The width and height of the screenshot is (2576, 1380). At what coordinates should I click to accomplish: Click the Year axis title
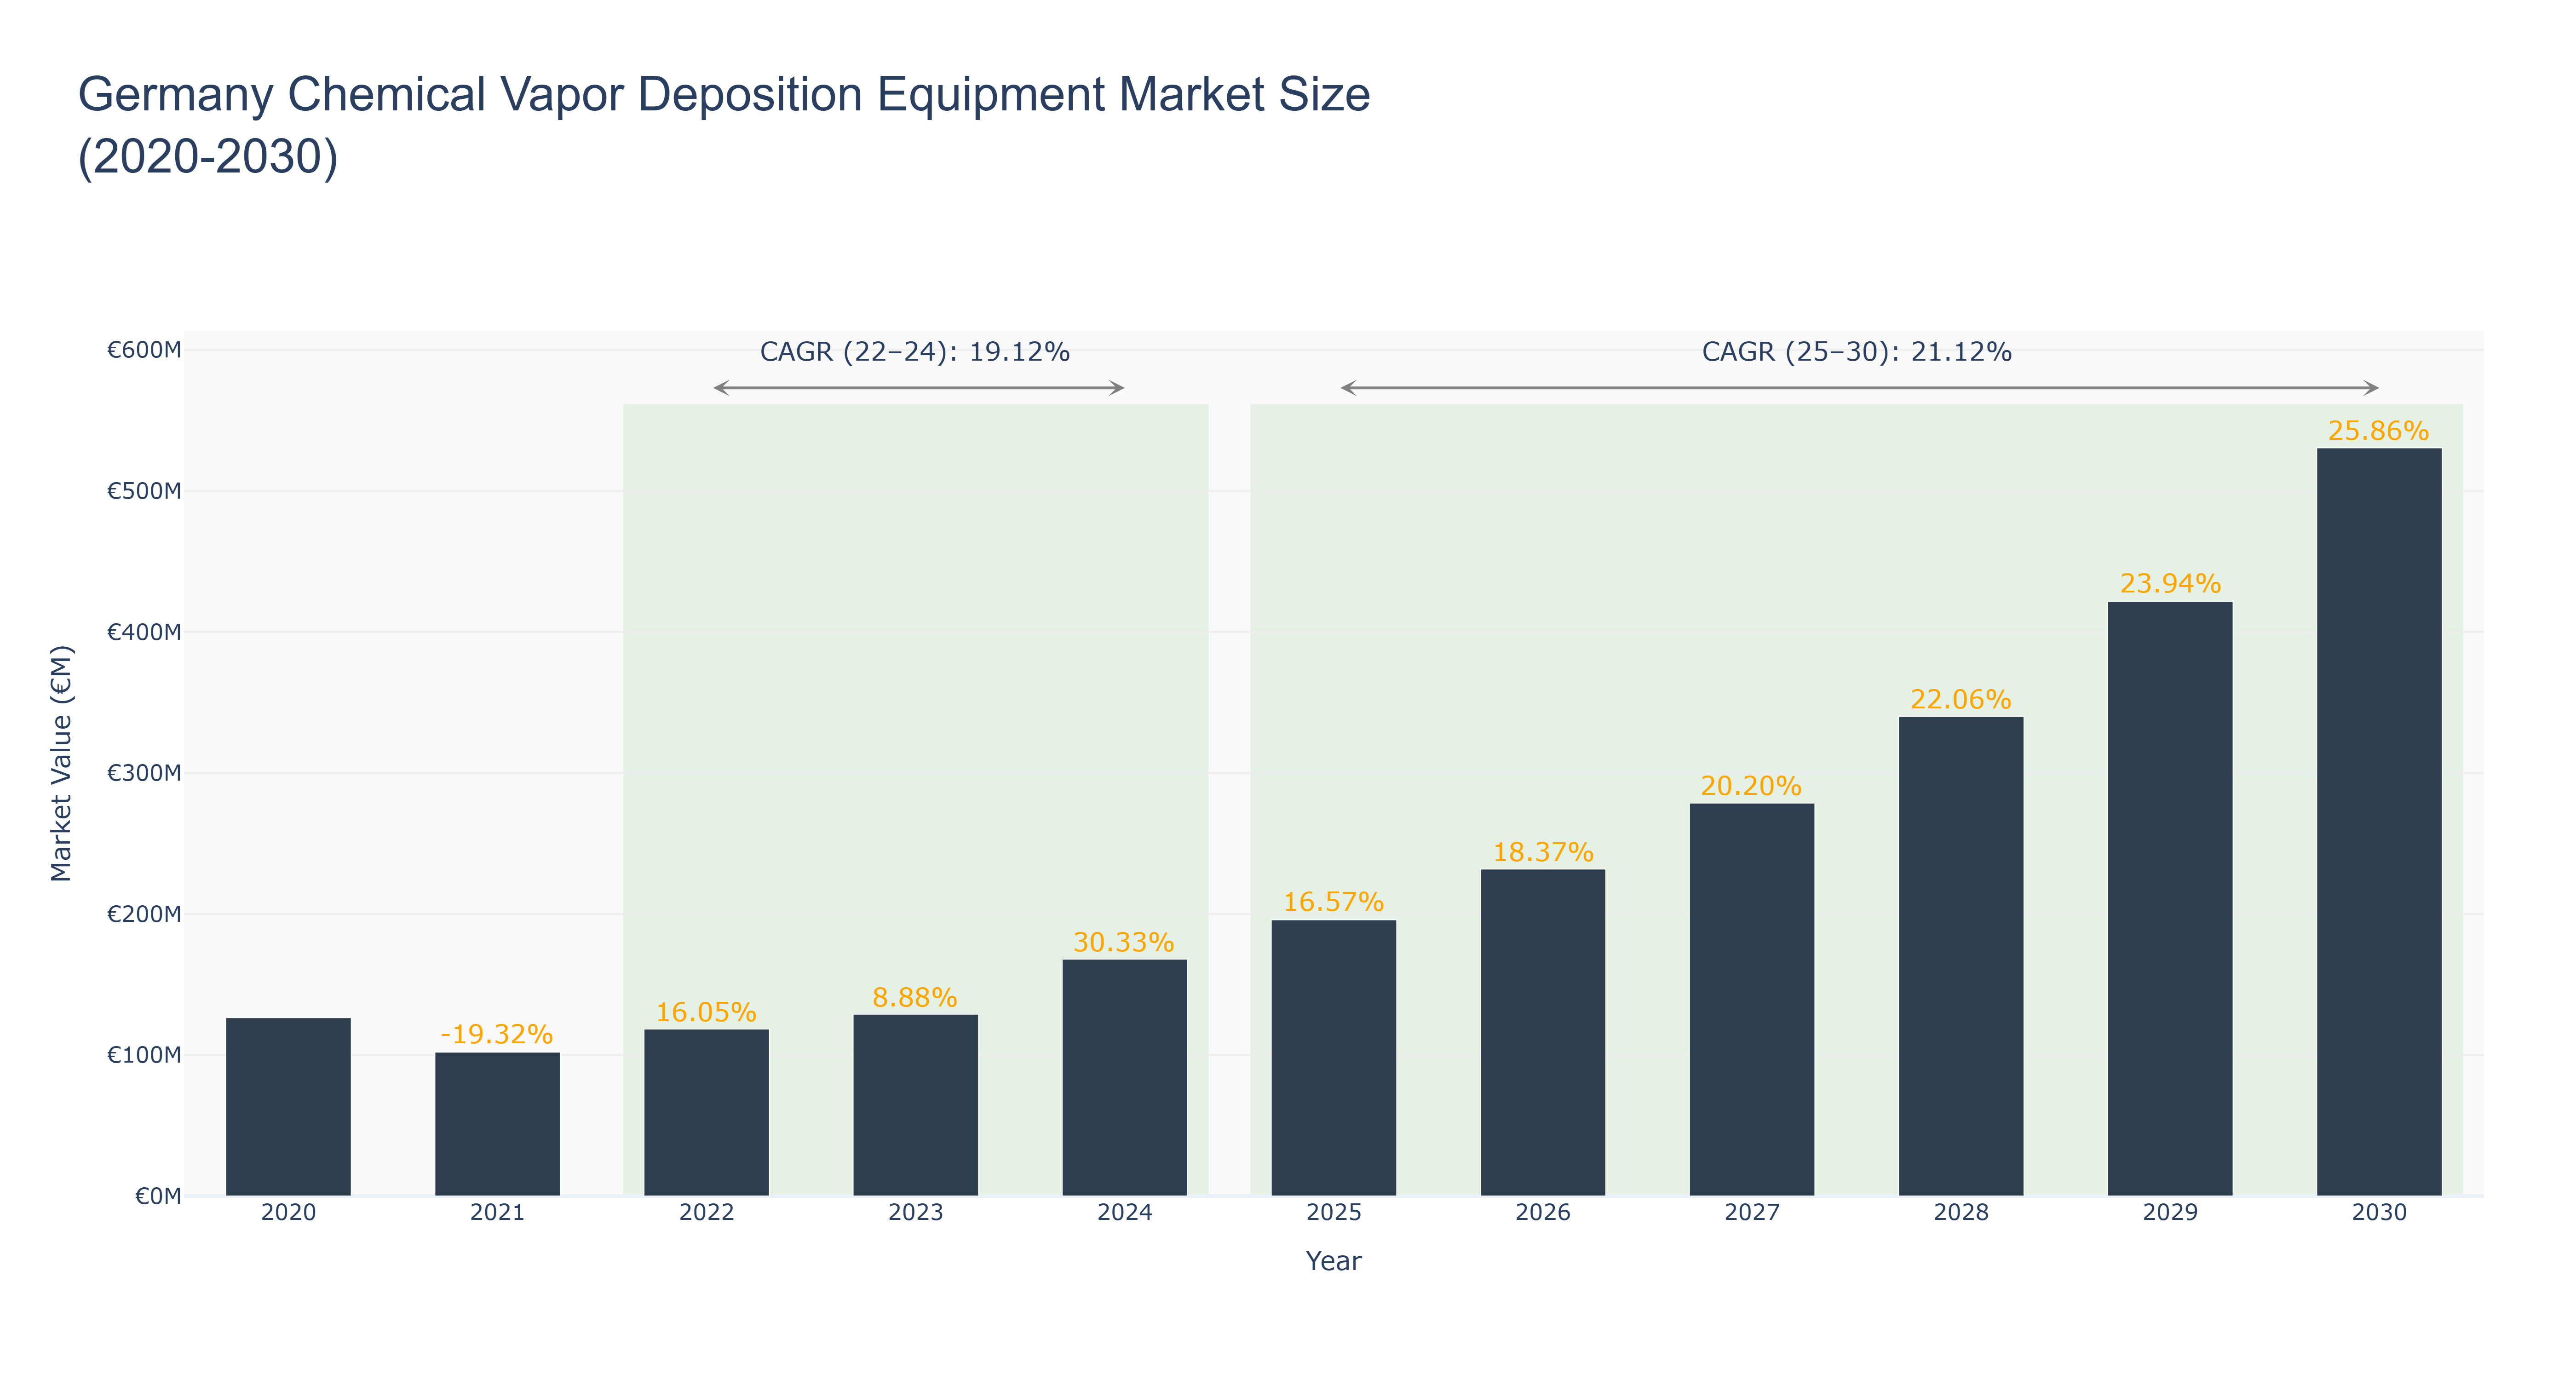[1333, 1261]
